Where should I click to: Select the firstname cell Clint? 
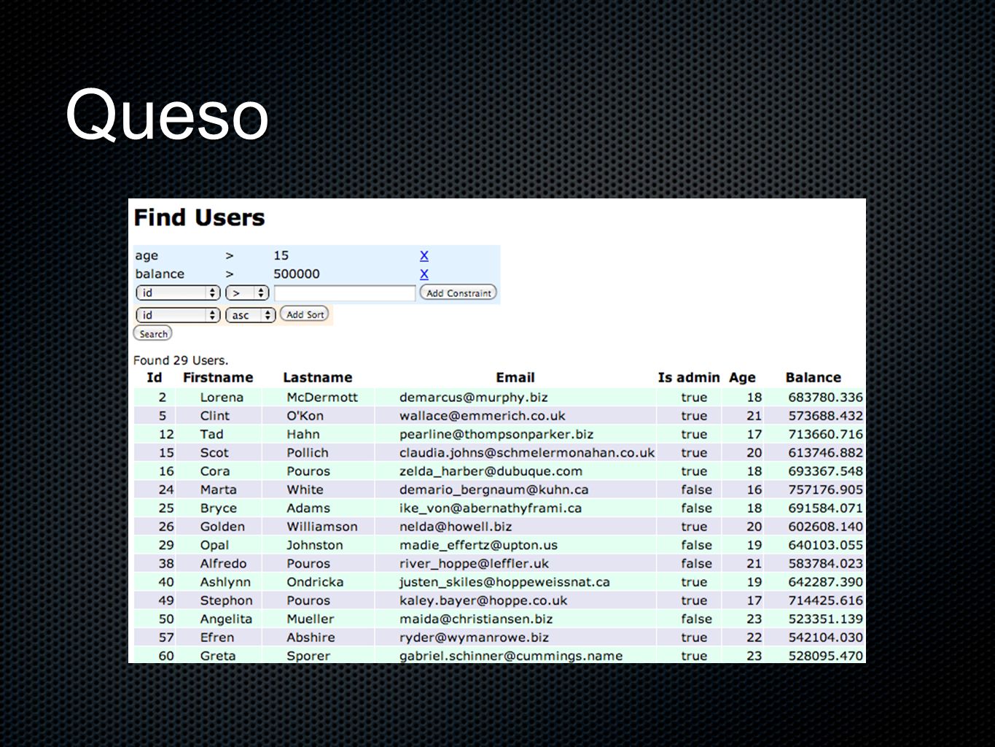tap(215, 416)
